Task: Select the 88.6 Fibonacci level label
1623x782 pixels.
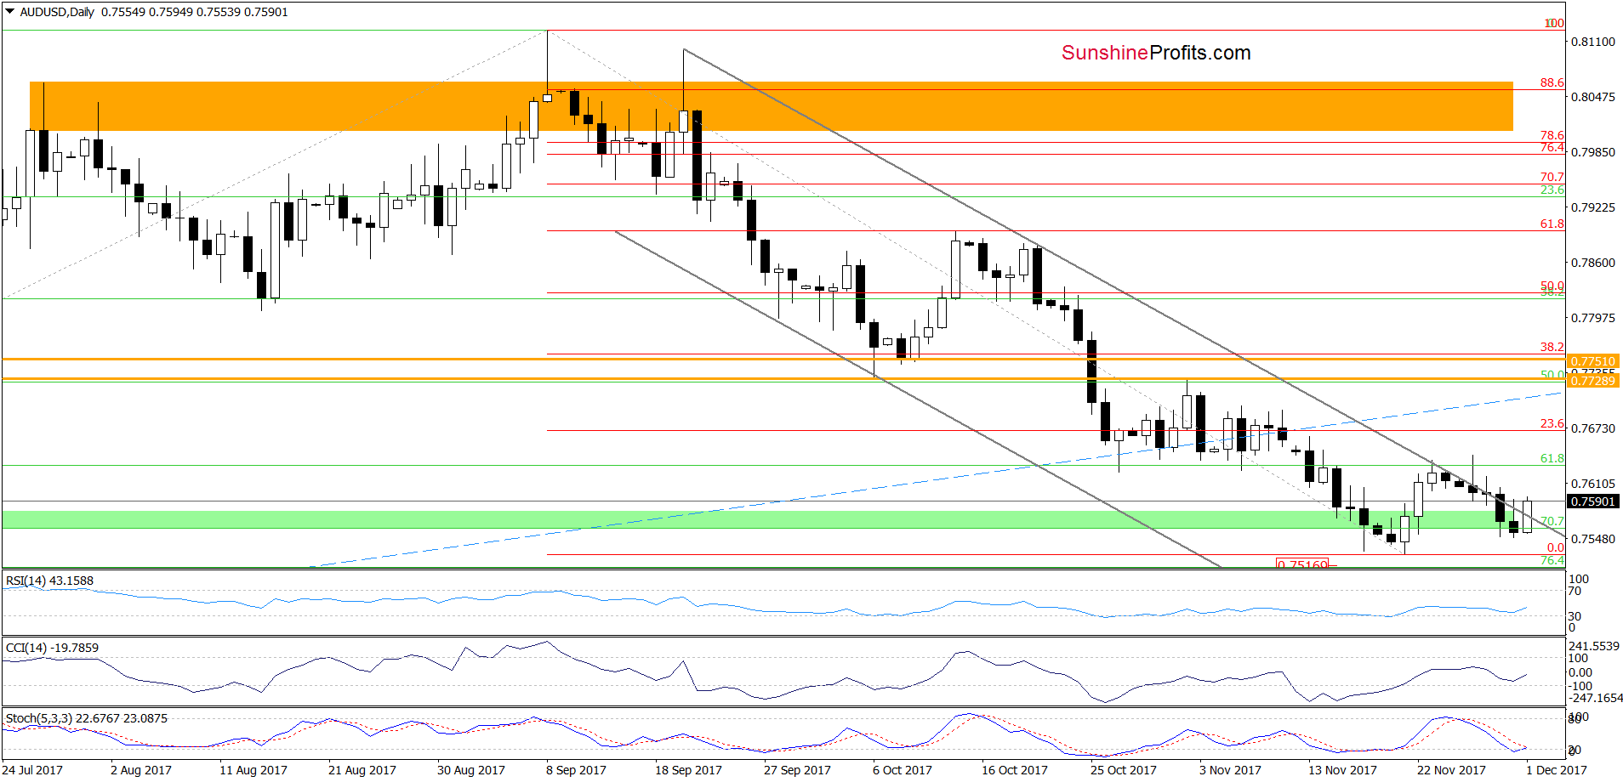Action: point(1552,82)
